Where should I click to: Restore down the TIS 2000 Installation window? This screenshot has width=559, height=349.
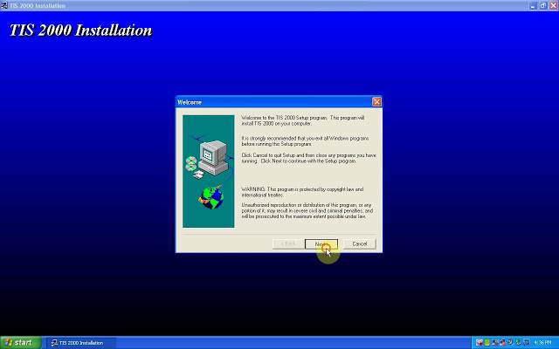pyautogui.click(x=542, y=6)
